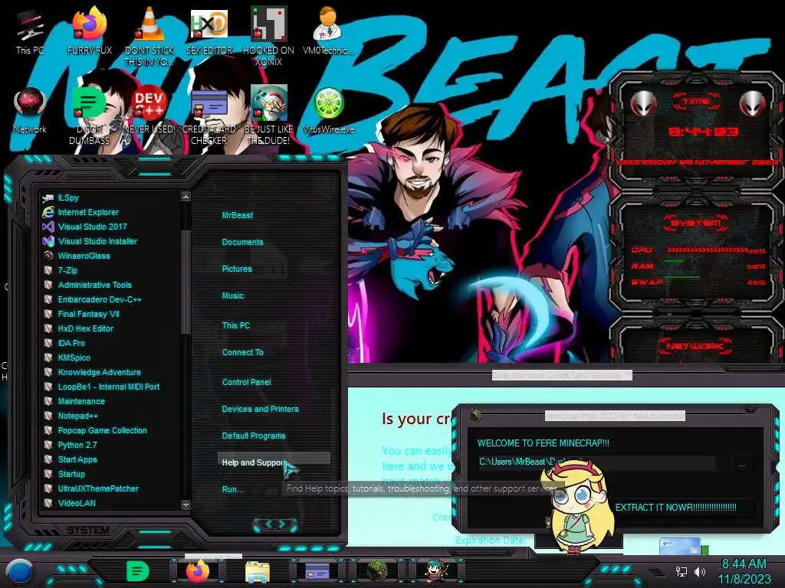Open the SEX EDITOR HxD shortcut
This screenshot has width=785, height=588.
209,31
